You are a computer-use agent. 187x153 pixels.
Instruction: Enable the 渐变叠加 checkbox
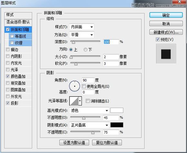point(8,83)
